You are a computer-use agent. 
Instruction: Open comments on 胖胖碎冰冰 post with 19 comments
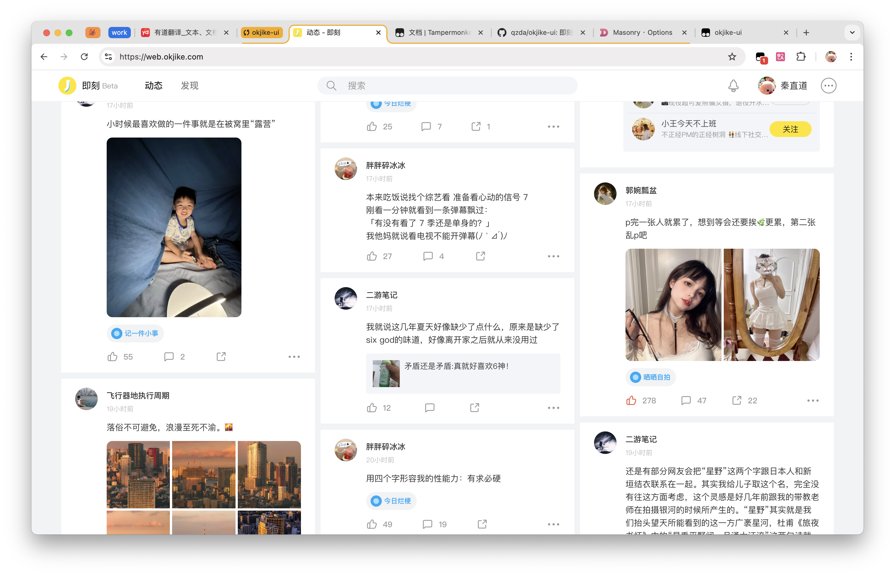[427, 524]
